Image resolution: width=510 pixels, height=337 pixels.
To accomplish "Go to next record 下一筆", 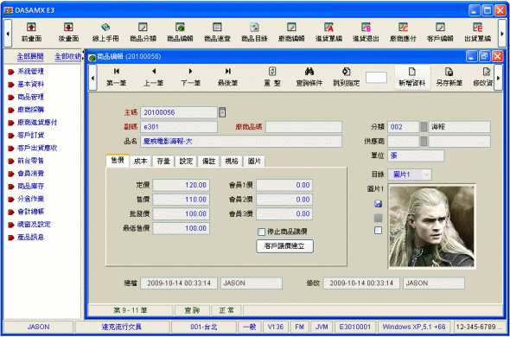I will (190, 77).
